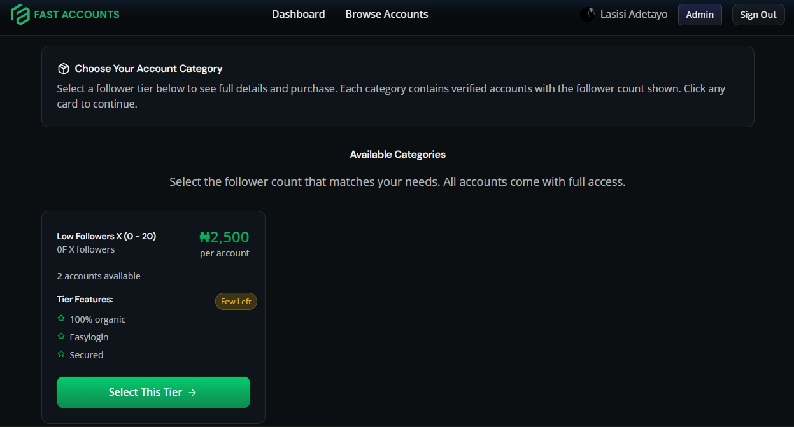This screenshot has width=794, height=427.
Task: Go to Browse Accounts
Action: (x=386, y=14)
